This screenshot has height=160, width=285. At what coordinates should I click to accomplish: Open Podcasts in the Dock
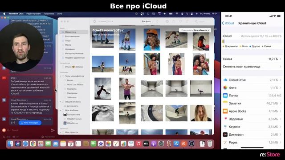point(154,144)
